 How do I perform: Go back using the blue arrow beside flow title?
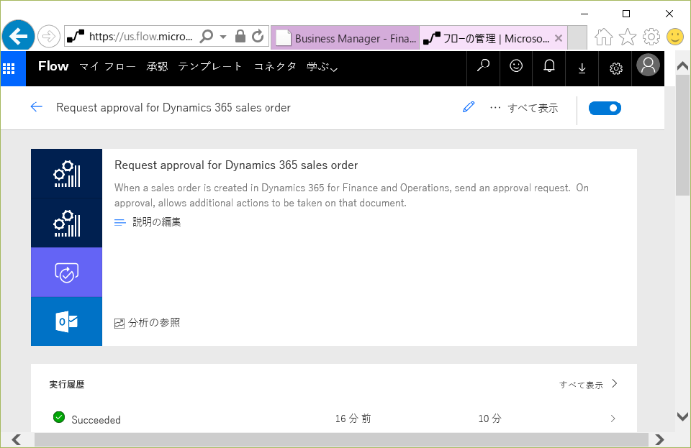pos(37,106)
